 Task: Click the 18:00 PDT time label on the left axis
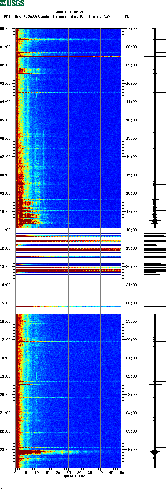point(5,358)
